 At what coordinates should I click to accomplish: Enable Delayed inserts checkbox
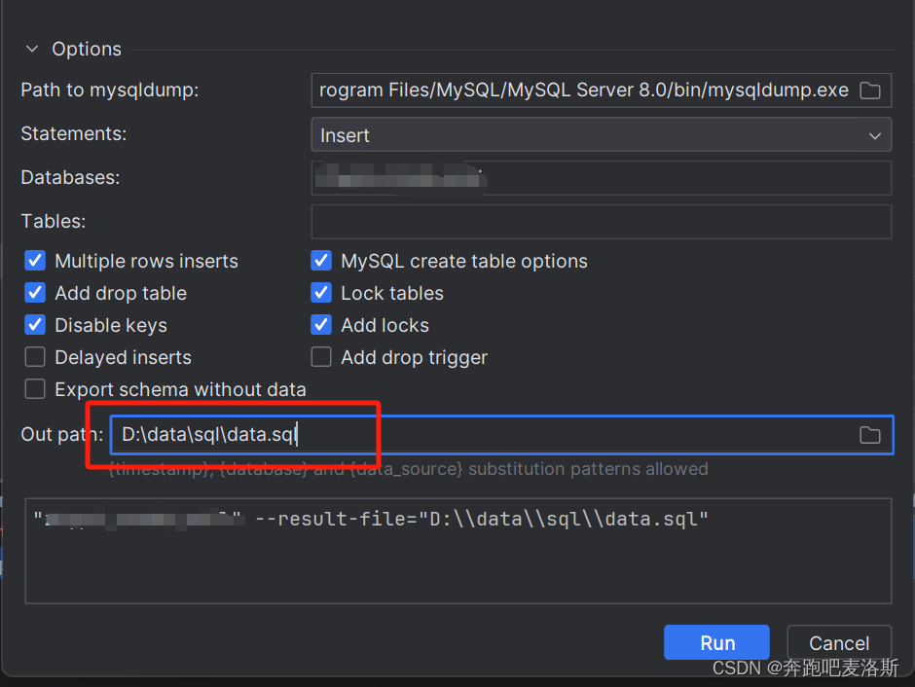35,356
